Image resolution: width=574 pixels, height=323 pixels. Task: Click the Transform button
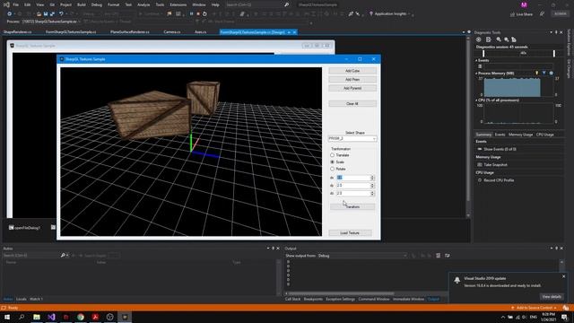tap(352, 207)
